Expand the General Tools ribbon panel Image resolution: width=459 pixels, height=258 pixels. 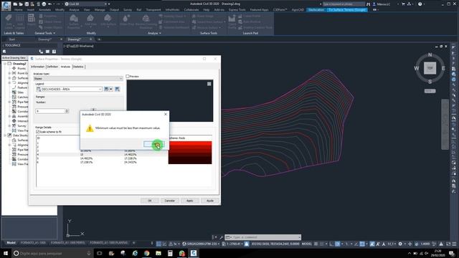click(x=44, y=34)
